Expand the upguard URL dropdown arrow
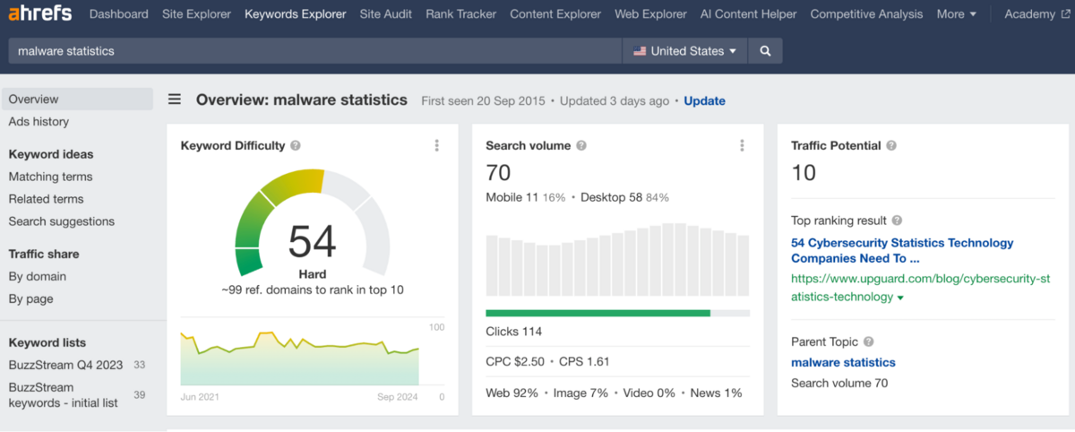The image size is (1075, 432). 900,298
